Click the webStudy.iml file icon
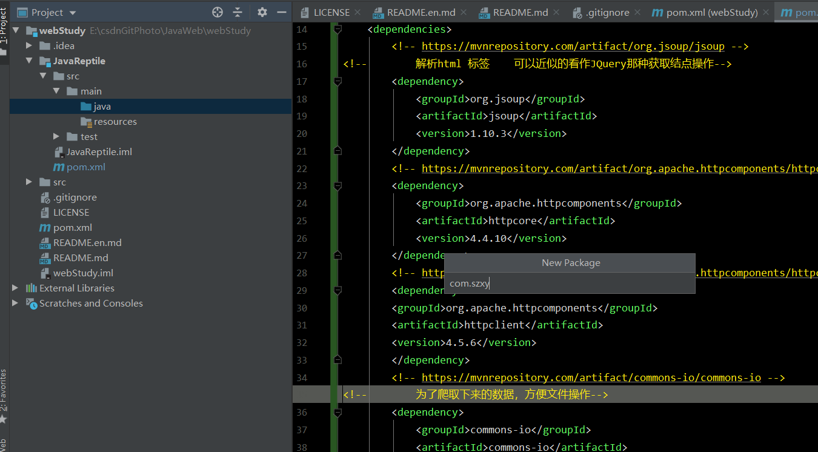This screenshot has width=818, height=452. pyautogui.click(x=45, y=273)
